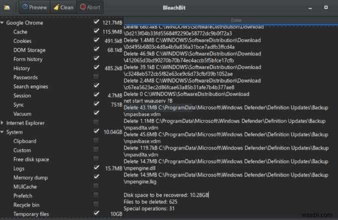Uncheck the Search engines checkbox
Viewport: 338px width, 220px height.
click(x=96, y=86)
